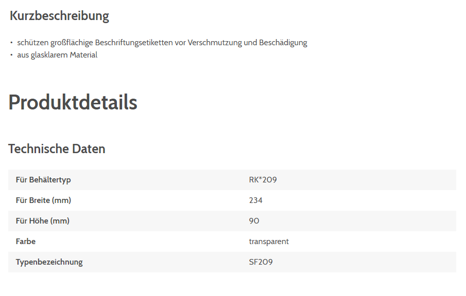Click the "Typenbezeichnung" row label
The image size is (466, 296).
pos(49,262)
